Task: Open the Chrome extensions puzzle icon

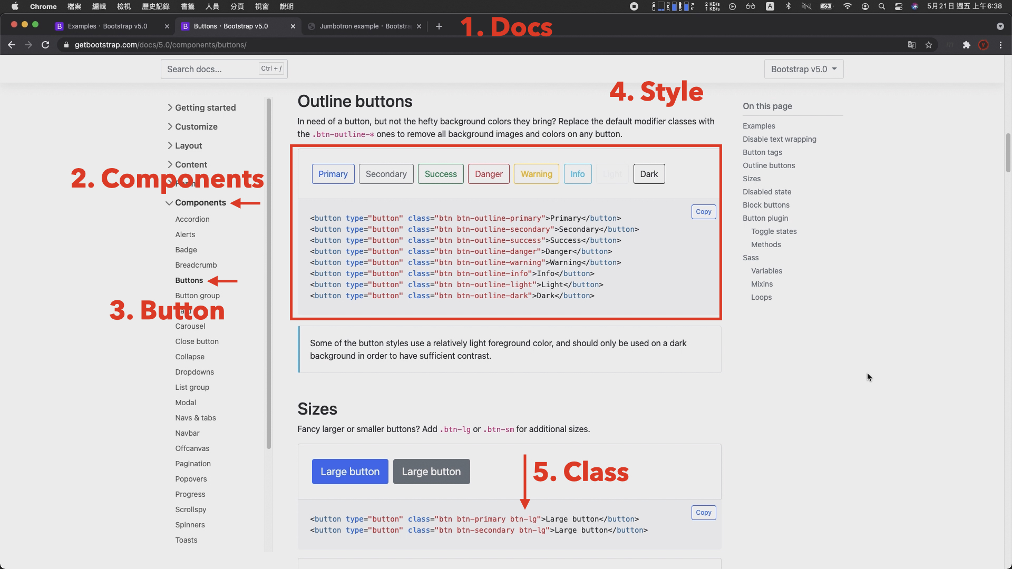Action: click(967, 45)
